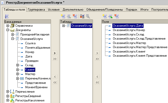Add all fields to Поля with >> button
The width and height of the screenshot is (168, 103).
pos(97,59)
